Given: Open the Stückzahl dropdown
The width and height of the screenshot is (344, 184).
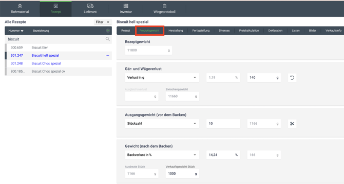Looking at the screenshot, I should pyautogui.click(x=162, y=124).
